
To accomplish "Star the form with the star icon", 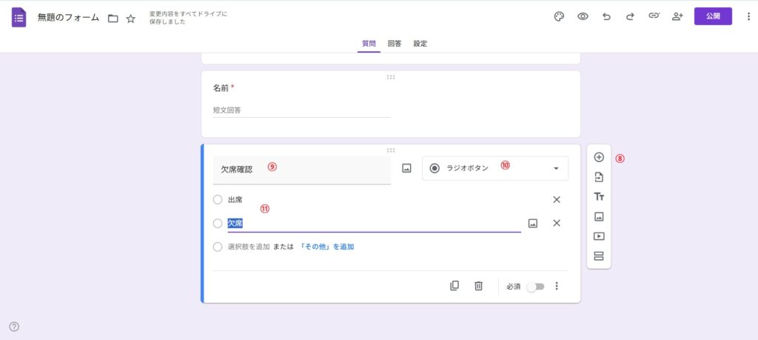I will 131,19.
